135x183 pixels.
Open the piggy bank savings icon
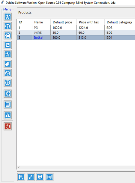7,35
